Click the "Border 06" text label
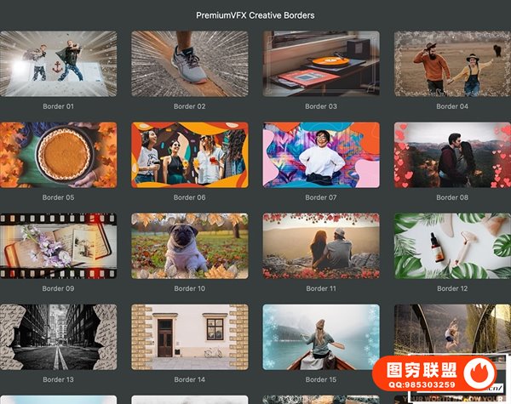This screenshot has width=511, height=404. (x=190, y=198)
